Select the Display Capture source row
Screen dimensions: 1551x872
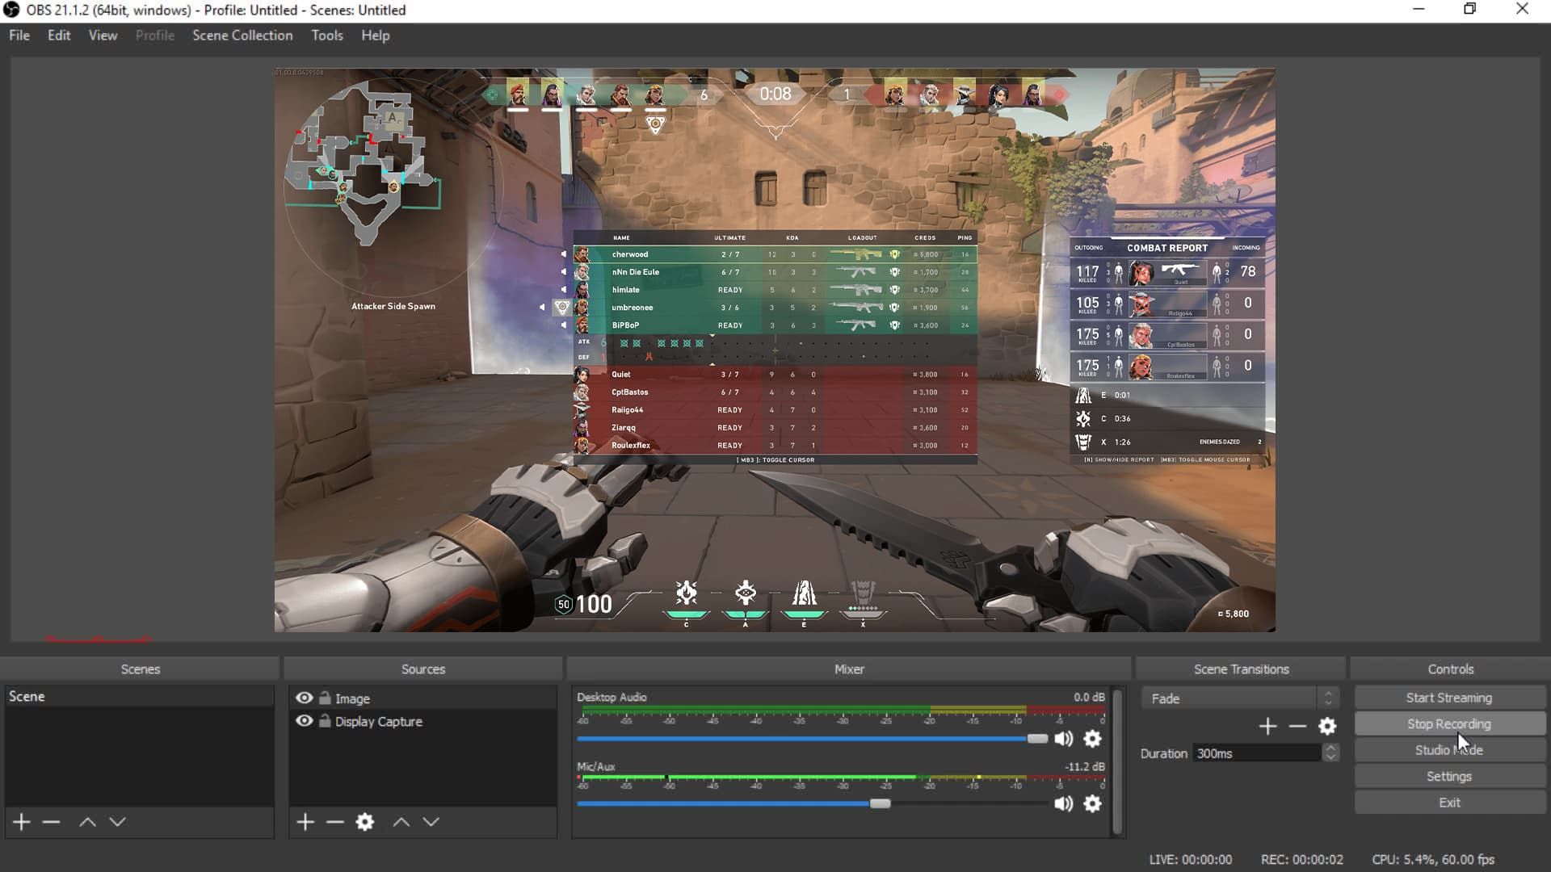coord(423,721)
